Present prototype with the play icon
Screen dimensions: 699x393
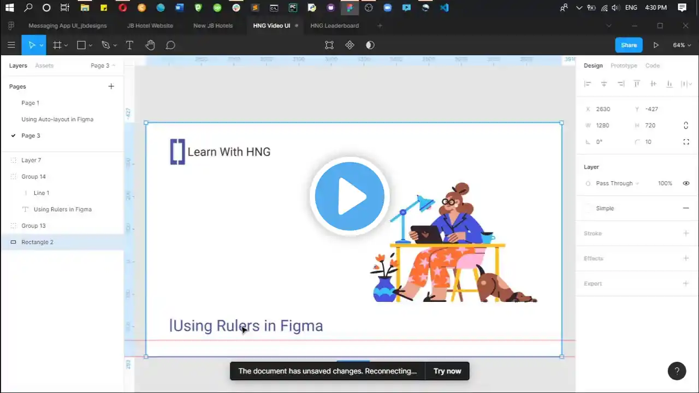tap(656, 45)
